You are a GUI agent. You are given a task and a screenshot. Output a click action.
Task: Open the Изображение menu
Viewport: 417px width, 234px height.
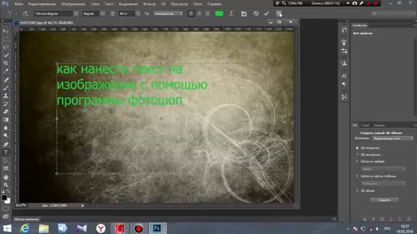coord(73,4)
